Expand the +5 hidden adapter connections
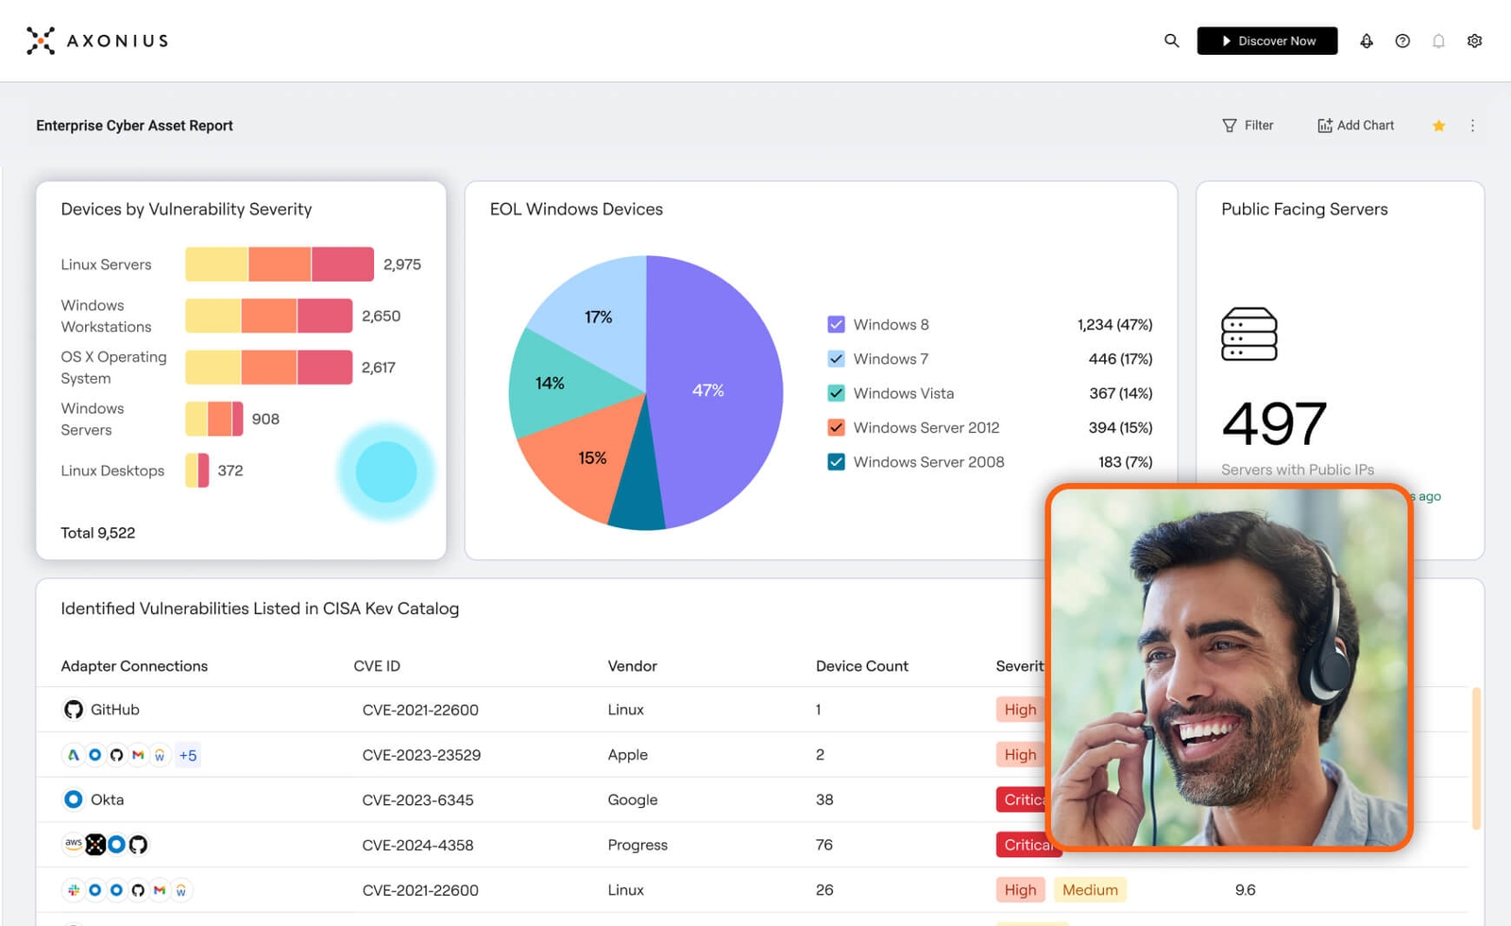 [x=188, y=755]
